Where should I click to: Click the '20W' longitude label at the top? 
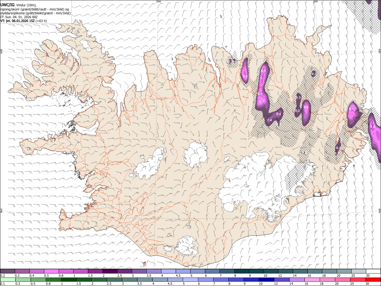(x=158, y=1)
